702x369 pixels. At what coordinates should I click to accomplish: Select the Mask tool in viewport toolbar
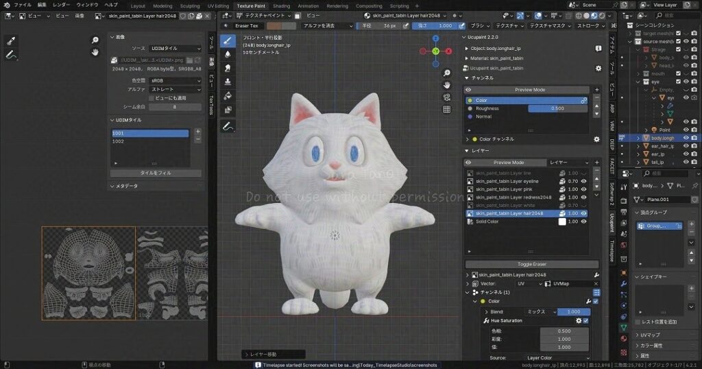[x=228, y=110]
